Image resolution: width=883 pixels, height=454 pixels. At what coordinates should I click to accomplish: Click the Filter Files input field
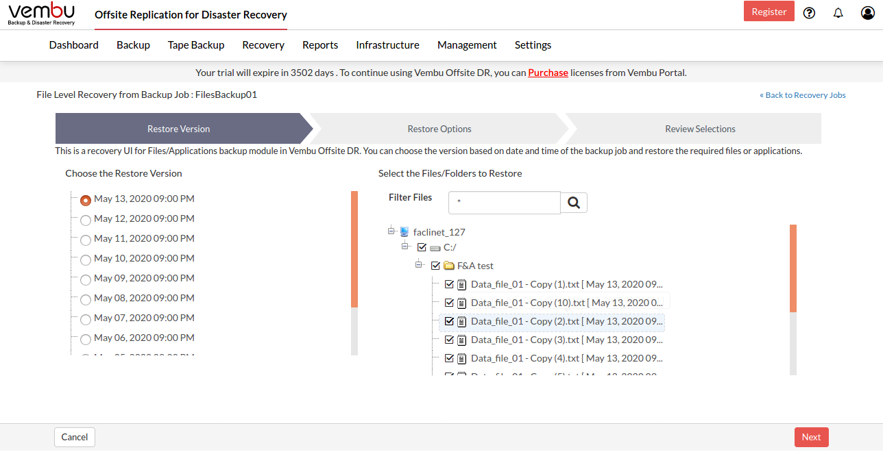tap(505, 203)
